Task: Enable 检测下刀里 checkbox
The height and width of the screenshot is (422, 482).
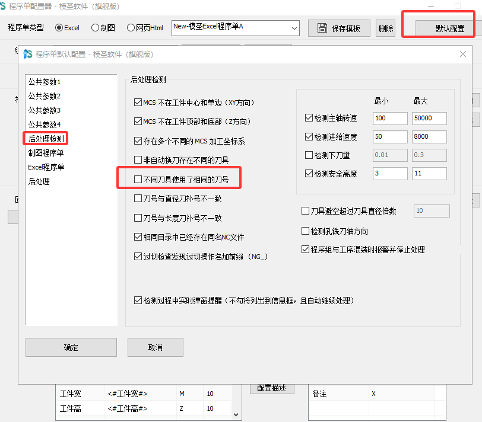Action: pos(309,155)
